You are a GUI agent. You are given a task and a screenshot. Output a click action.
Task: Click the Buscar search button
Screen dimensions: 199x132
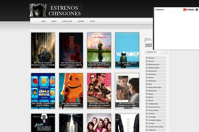(x=148, y=45)
